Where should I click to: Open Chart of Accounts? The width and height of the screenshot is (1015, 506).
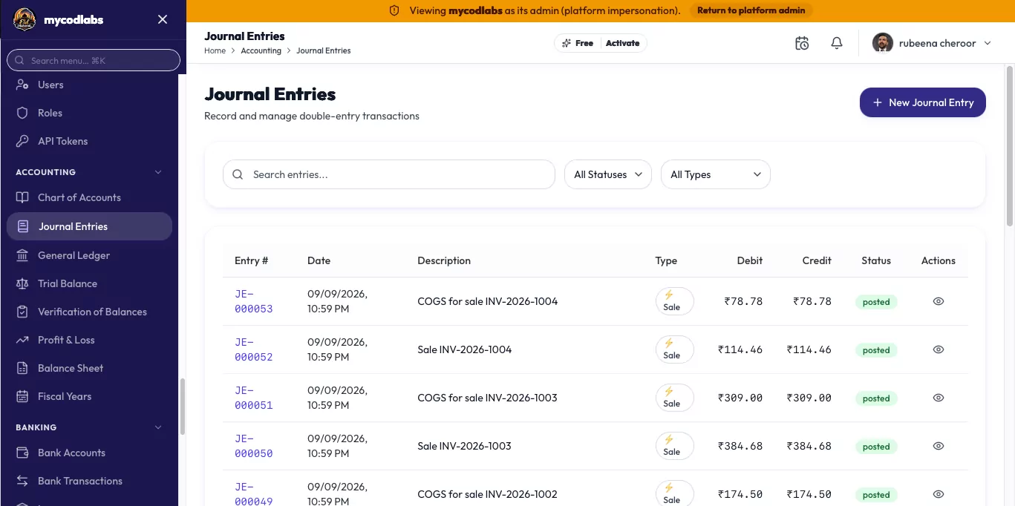(x=79, y=197)
